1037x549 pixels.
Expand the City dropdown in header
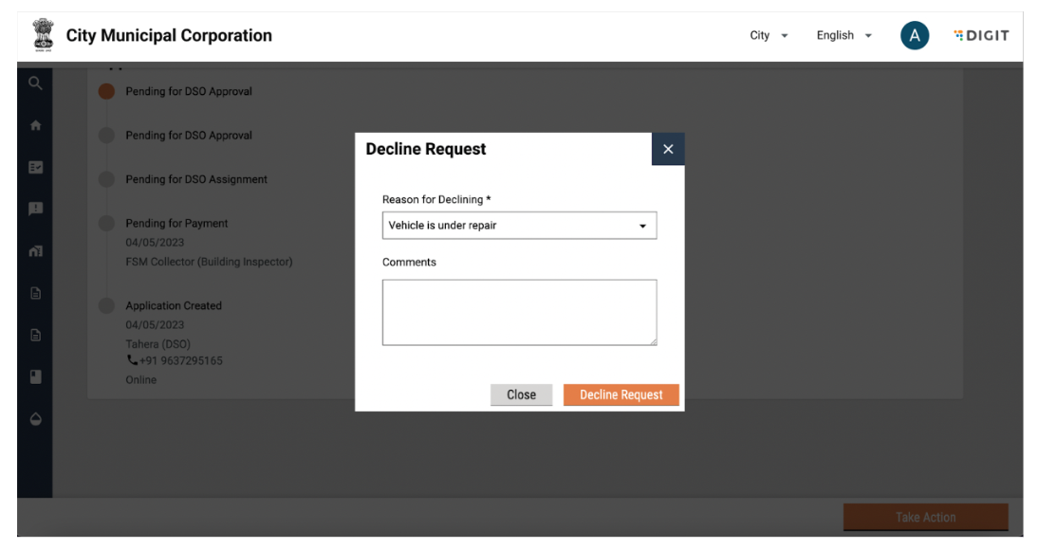click(x=768, y=36)
